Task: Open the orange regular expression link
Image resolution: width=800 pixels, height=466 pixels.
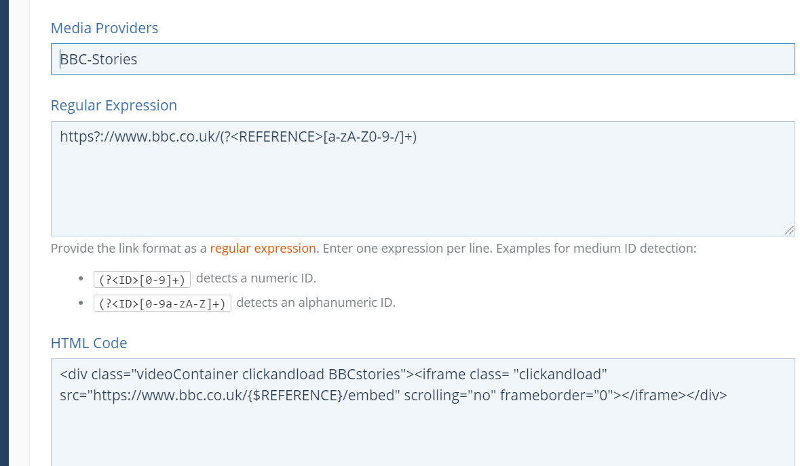Action: click(263, 248)
